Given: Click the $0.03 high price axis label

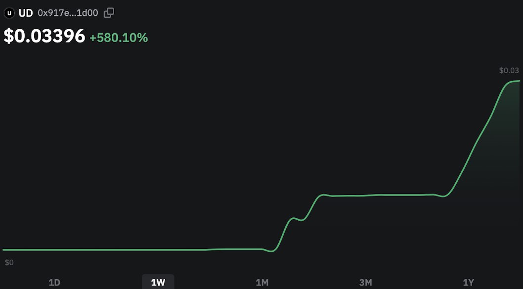Looking at the screenshot, I should pos(509,71).
